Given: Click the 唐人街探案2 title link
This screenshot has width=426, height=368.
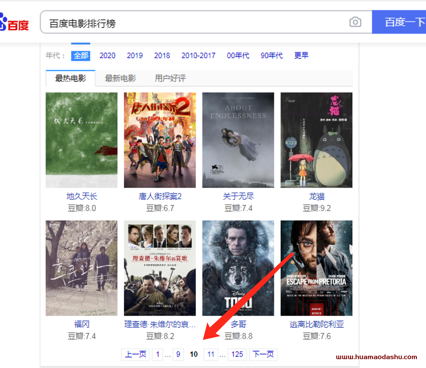Looking at the screenshot, I should (x=160, y=196).
